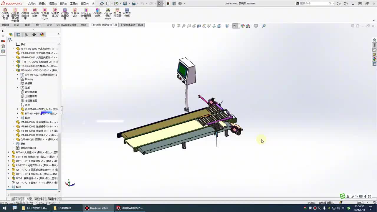Expand the 局部线性阵列1 node
The height and width of the screenshot is (212, 377).
point(13,148)
